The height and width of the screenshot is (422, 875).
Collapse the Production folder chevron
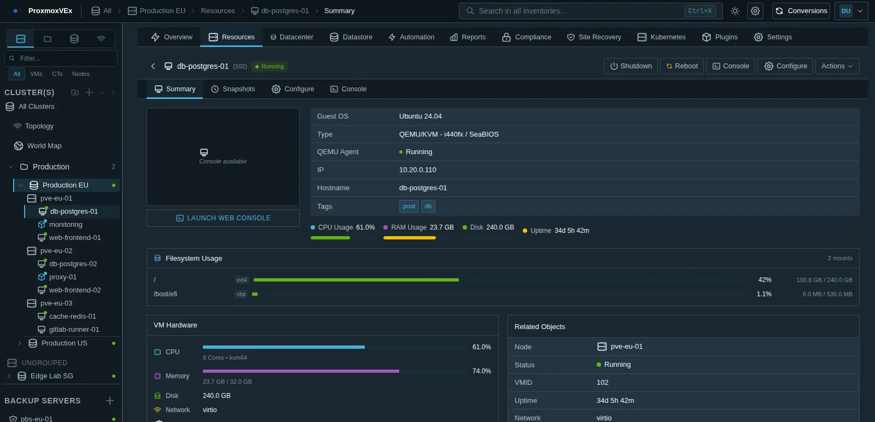[11, 167]
